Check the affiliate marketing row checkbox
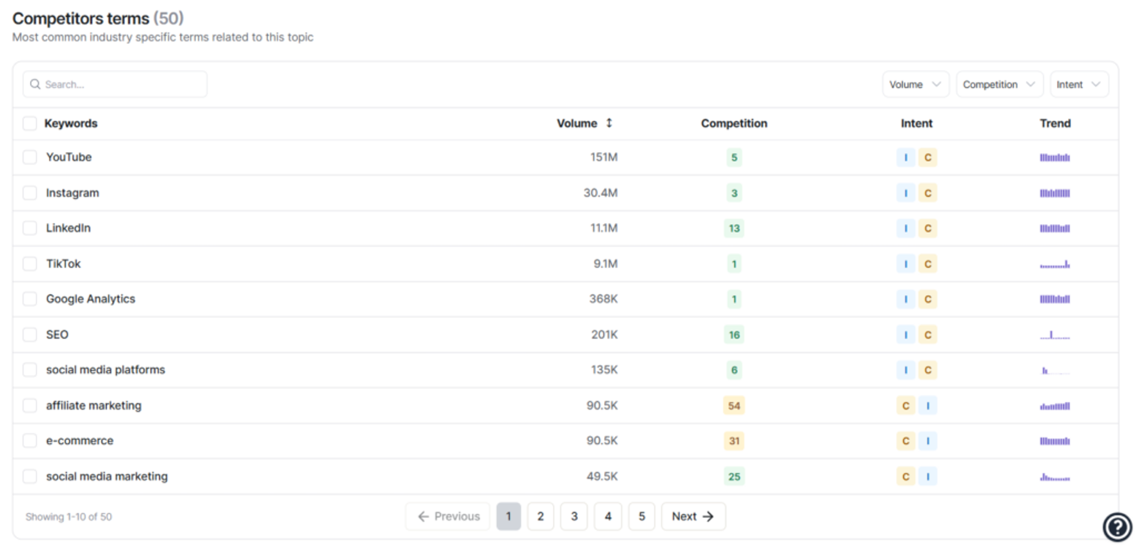The width and height of the screenshot is (1137, 557). (x=30, y=405)
